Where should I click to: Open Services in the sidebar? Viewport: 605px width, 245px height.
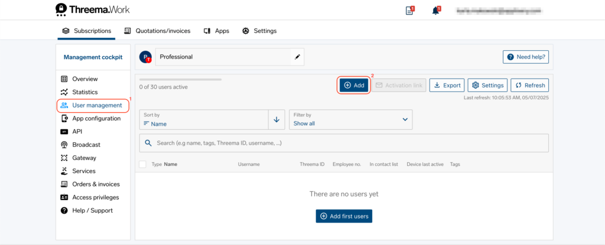pos(79,171)
